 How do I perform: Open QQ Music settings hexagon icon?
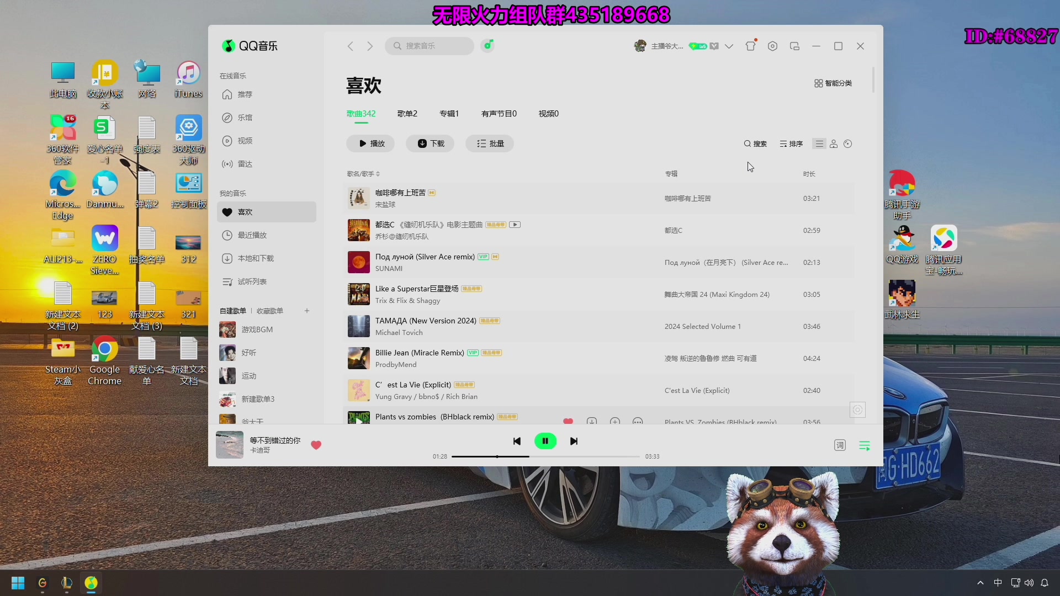click(772, 46)
